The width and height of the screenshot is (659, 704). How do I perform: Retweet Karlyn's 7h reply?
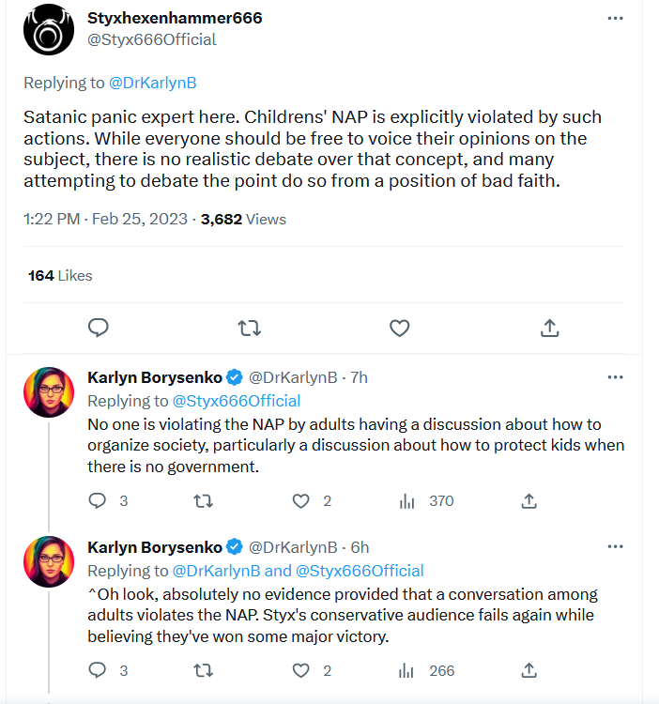(x=204, y=500)
